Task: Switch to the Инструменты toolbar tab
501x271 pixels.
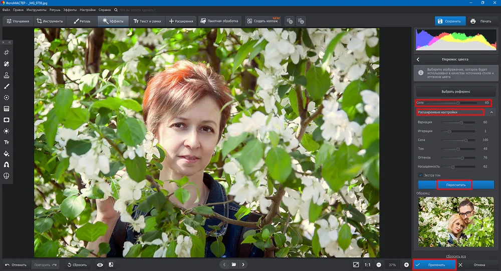Action: [50, 21]
